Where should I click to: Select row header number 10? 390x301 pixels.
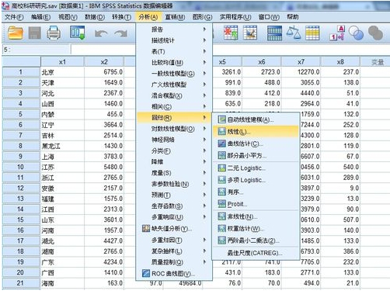pos(21,167)
